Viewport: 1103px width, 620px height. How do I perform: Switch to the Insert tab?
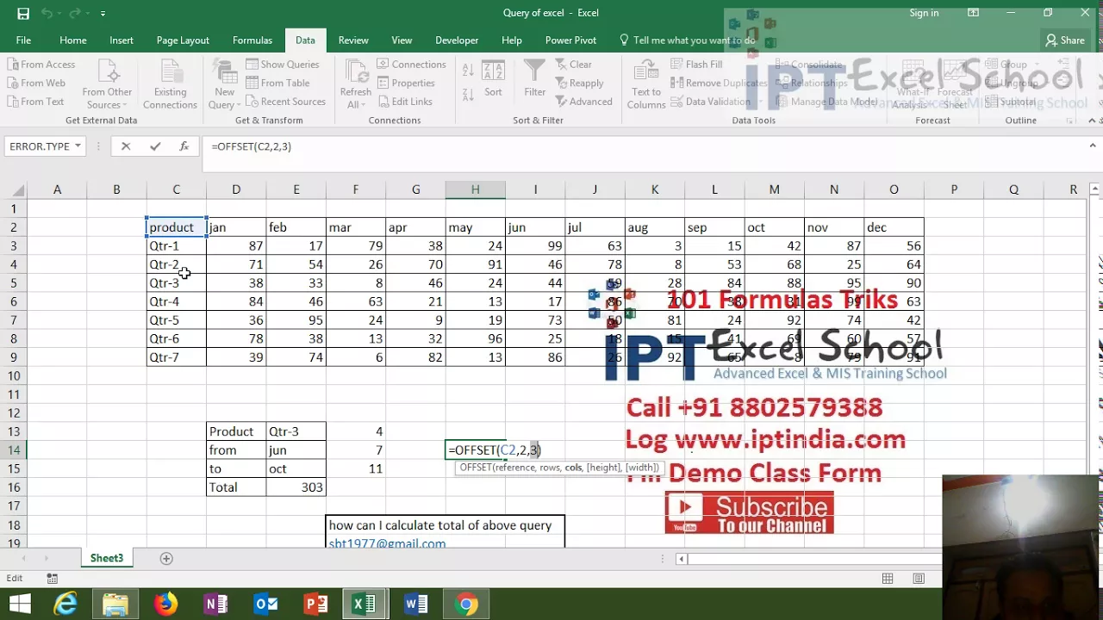(122, 40)
